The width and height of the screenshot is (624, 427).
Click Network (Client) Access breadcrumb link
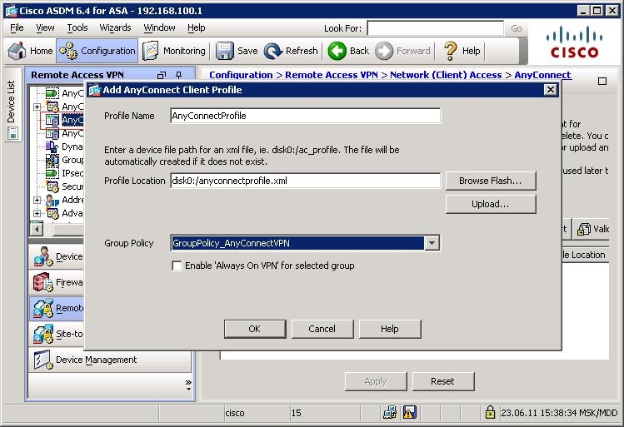446,75
